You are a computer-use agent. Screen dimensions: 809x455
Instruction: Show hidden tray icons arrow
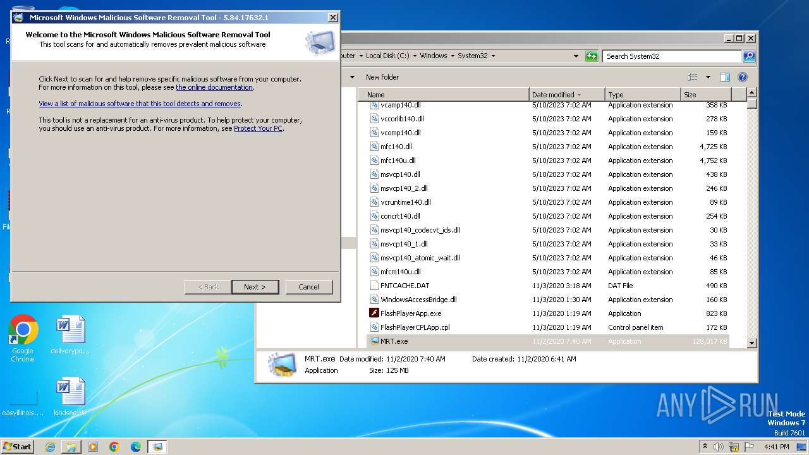[x=705, y=446]
